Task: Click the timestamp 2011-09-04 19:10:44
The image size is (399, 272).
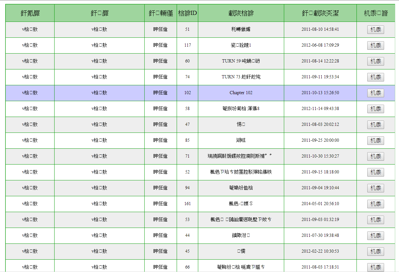Action: (x=320, y=188)
